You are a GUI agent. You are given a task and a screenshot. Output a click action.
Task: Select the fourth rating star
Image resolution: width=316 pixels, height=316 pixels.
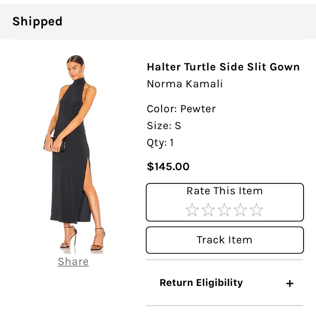(240, 209)
